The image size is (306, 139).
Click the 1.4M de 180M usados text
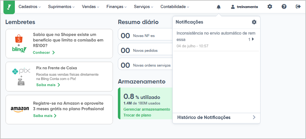coord(142,103)
